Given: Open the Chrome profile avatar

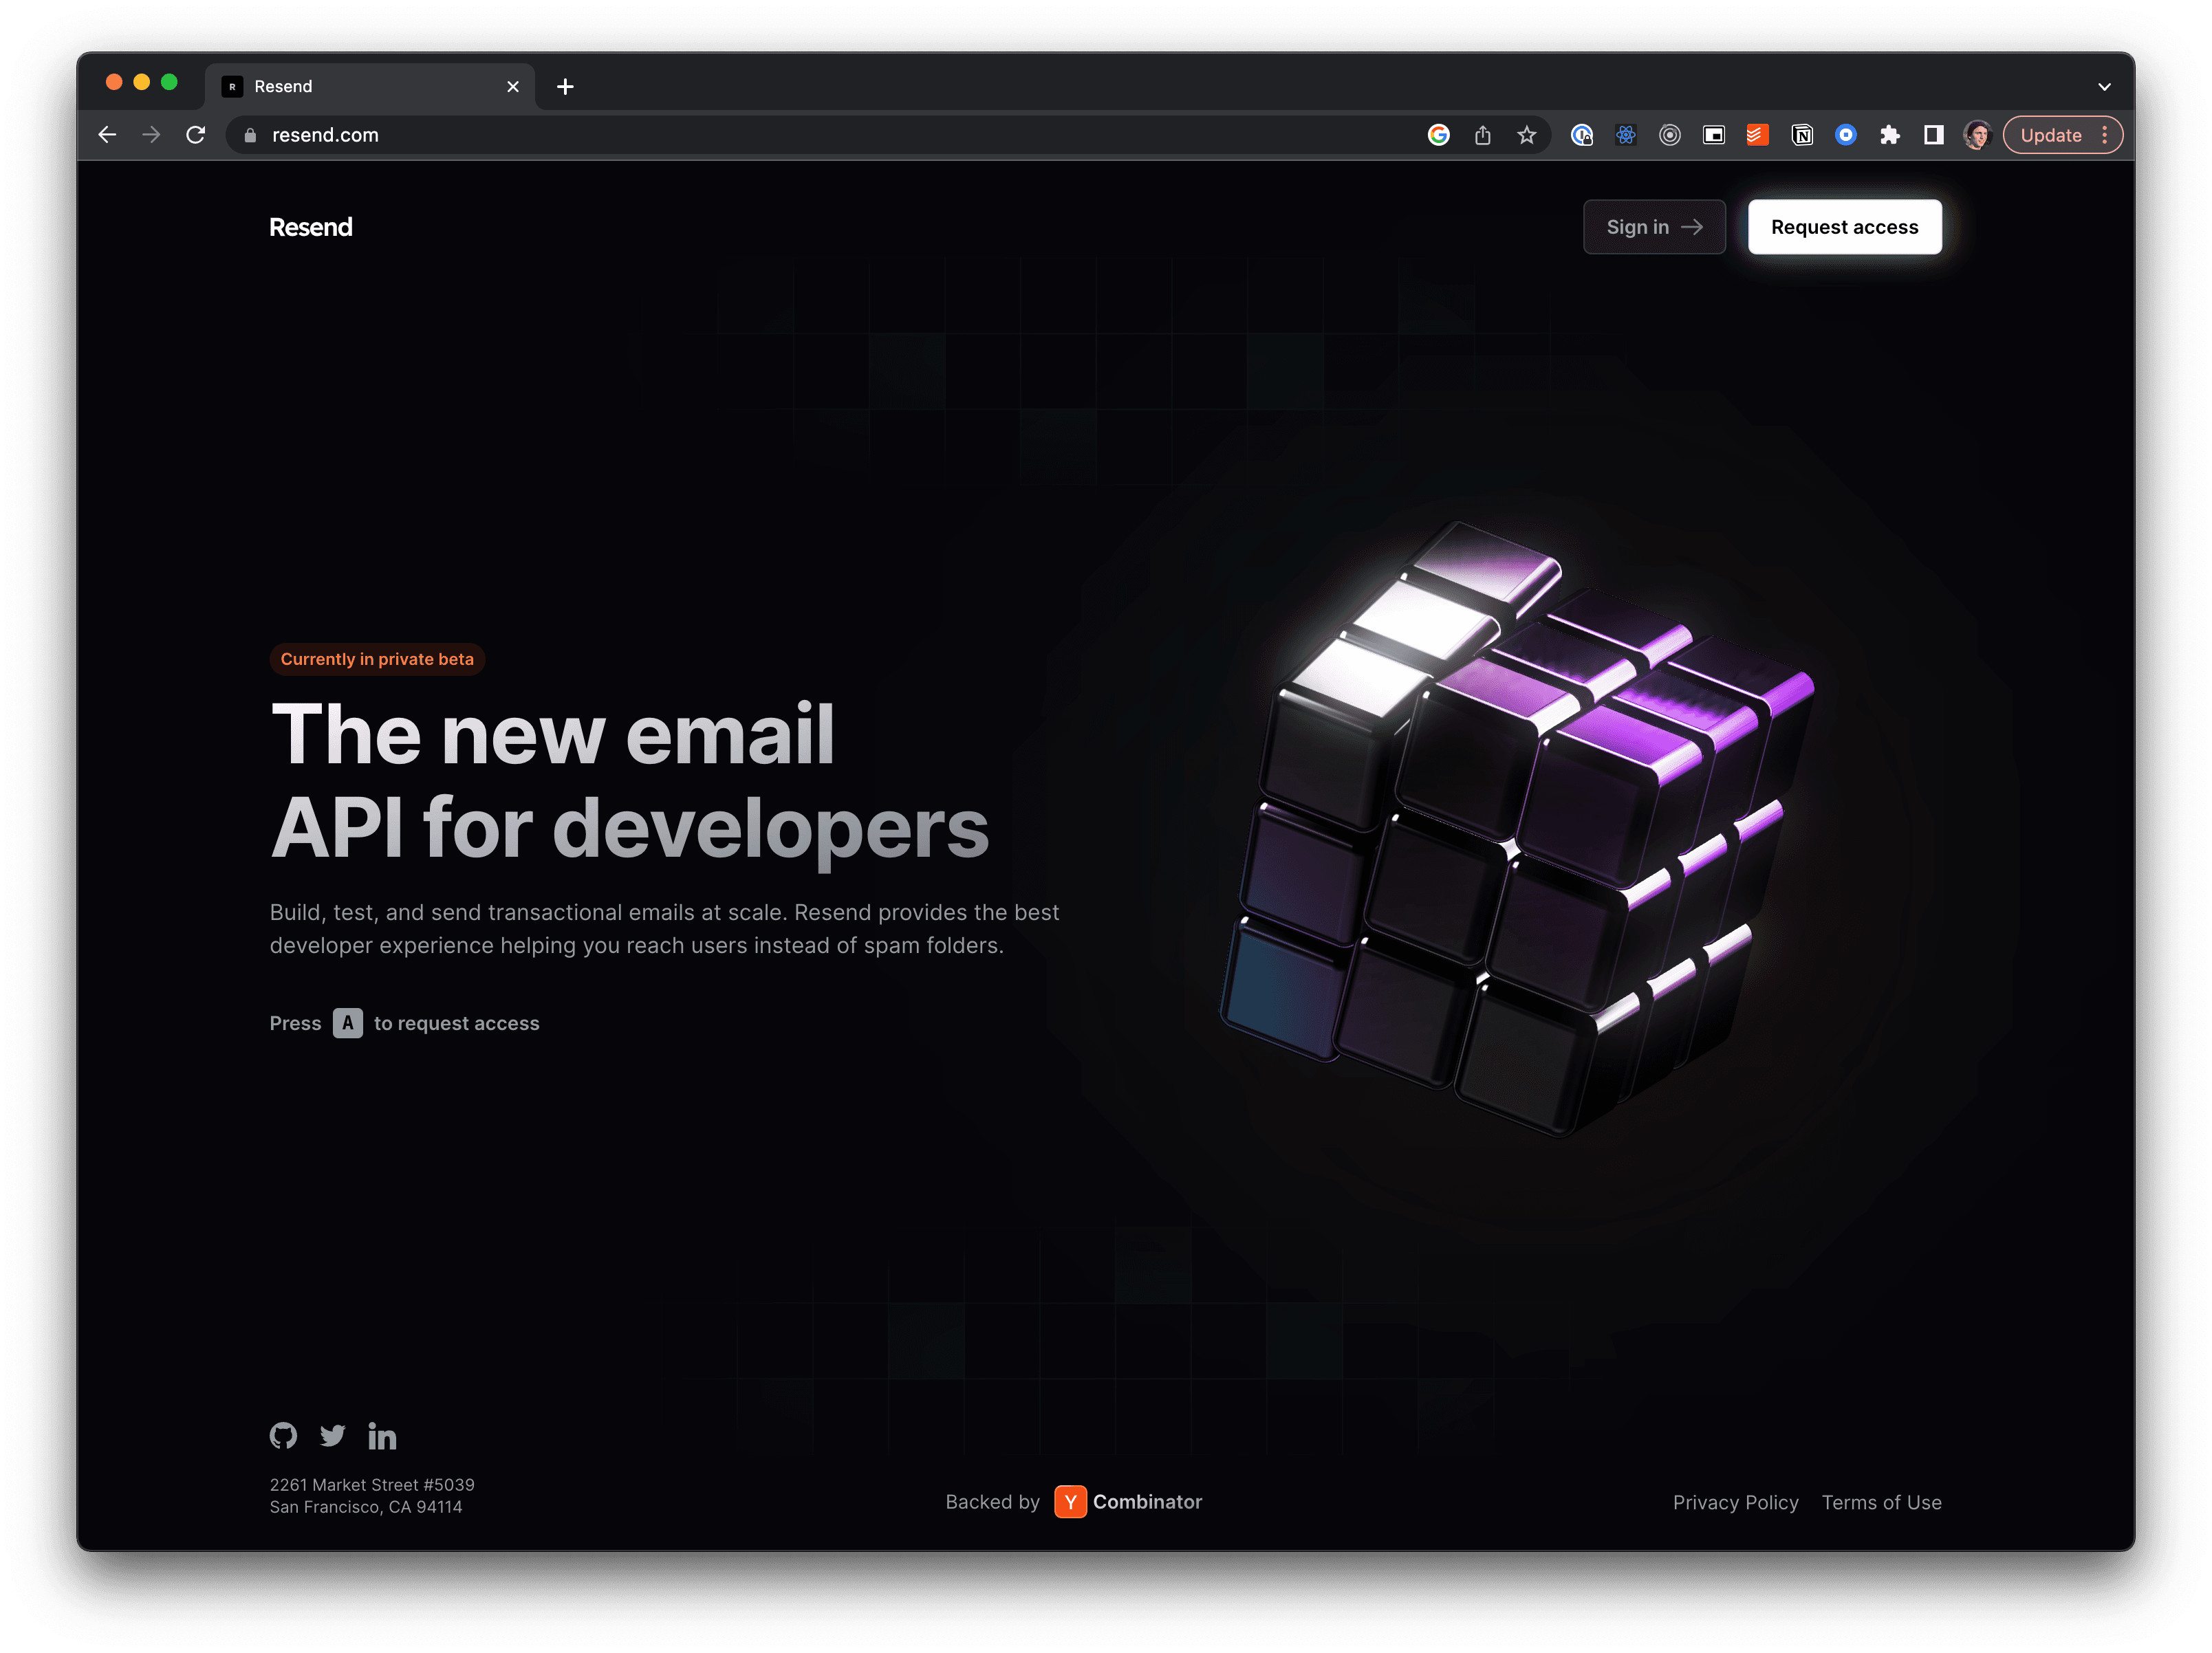Looking at the screenshot, I should (x=1977, y=135).
